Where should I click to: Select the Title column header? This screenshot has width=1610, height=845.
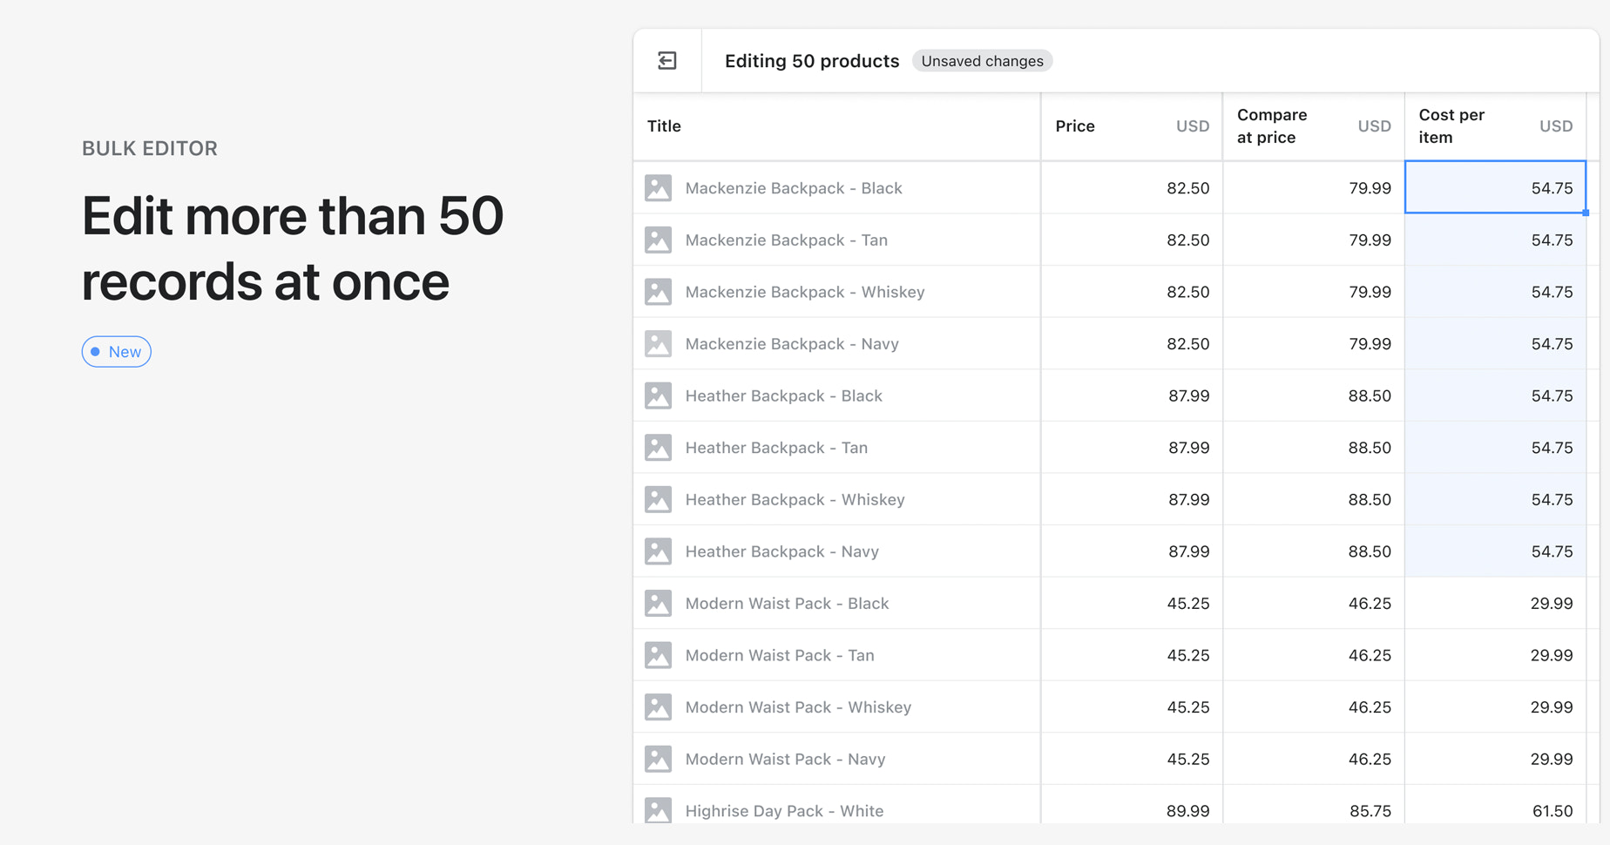664,125
